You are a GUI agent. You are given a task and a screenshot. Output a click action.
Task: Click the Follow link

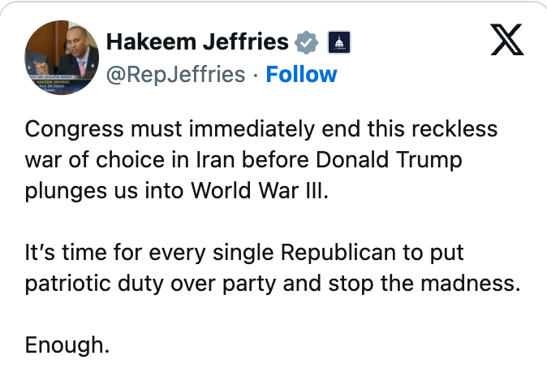tap(302, 75)
